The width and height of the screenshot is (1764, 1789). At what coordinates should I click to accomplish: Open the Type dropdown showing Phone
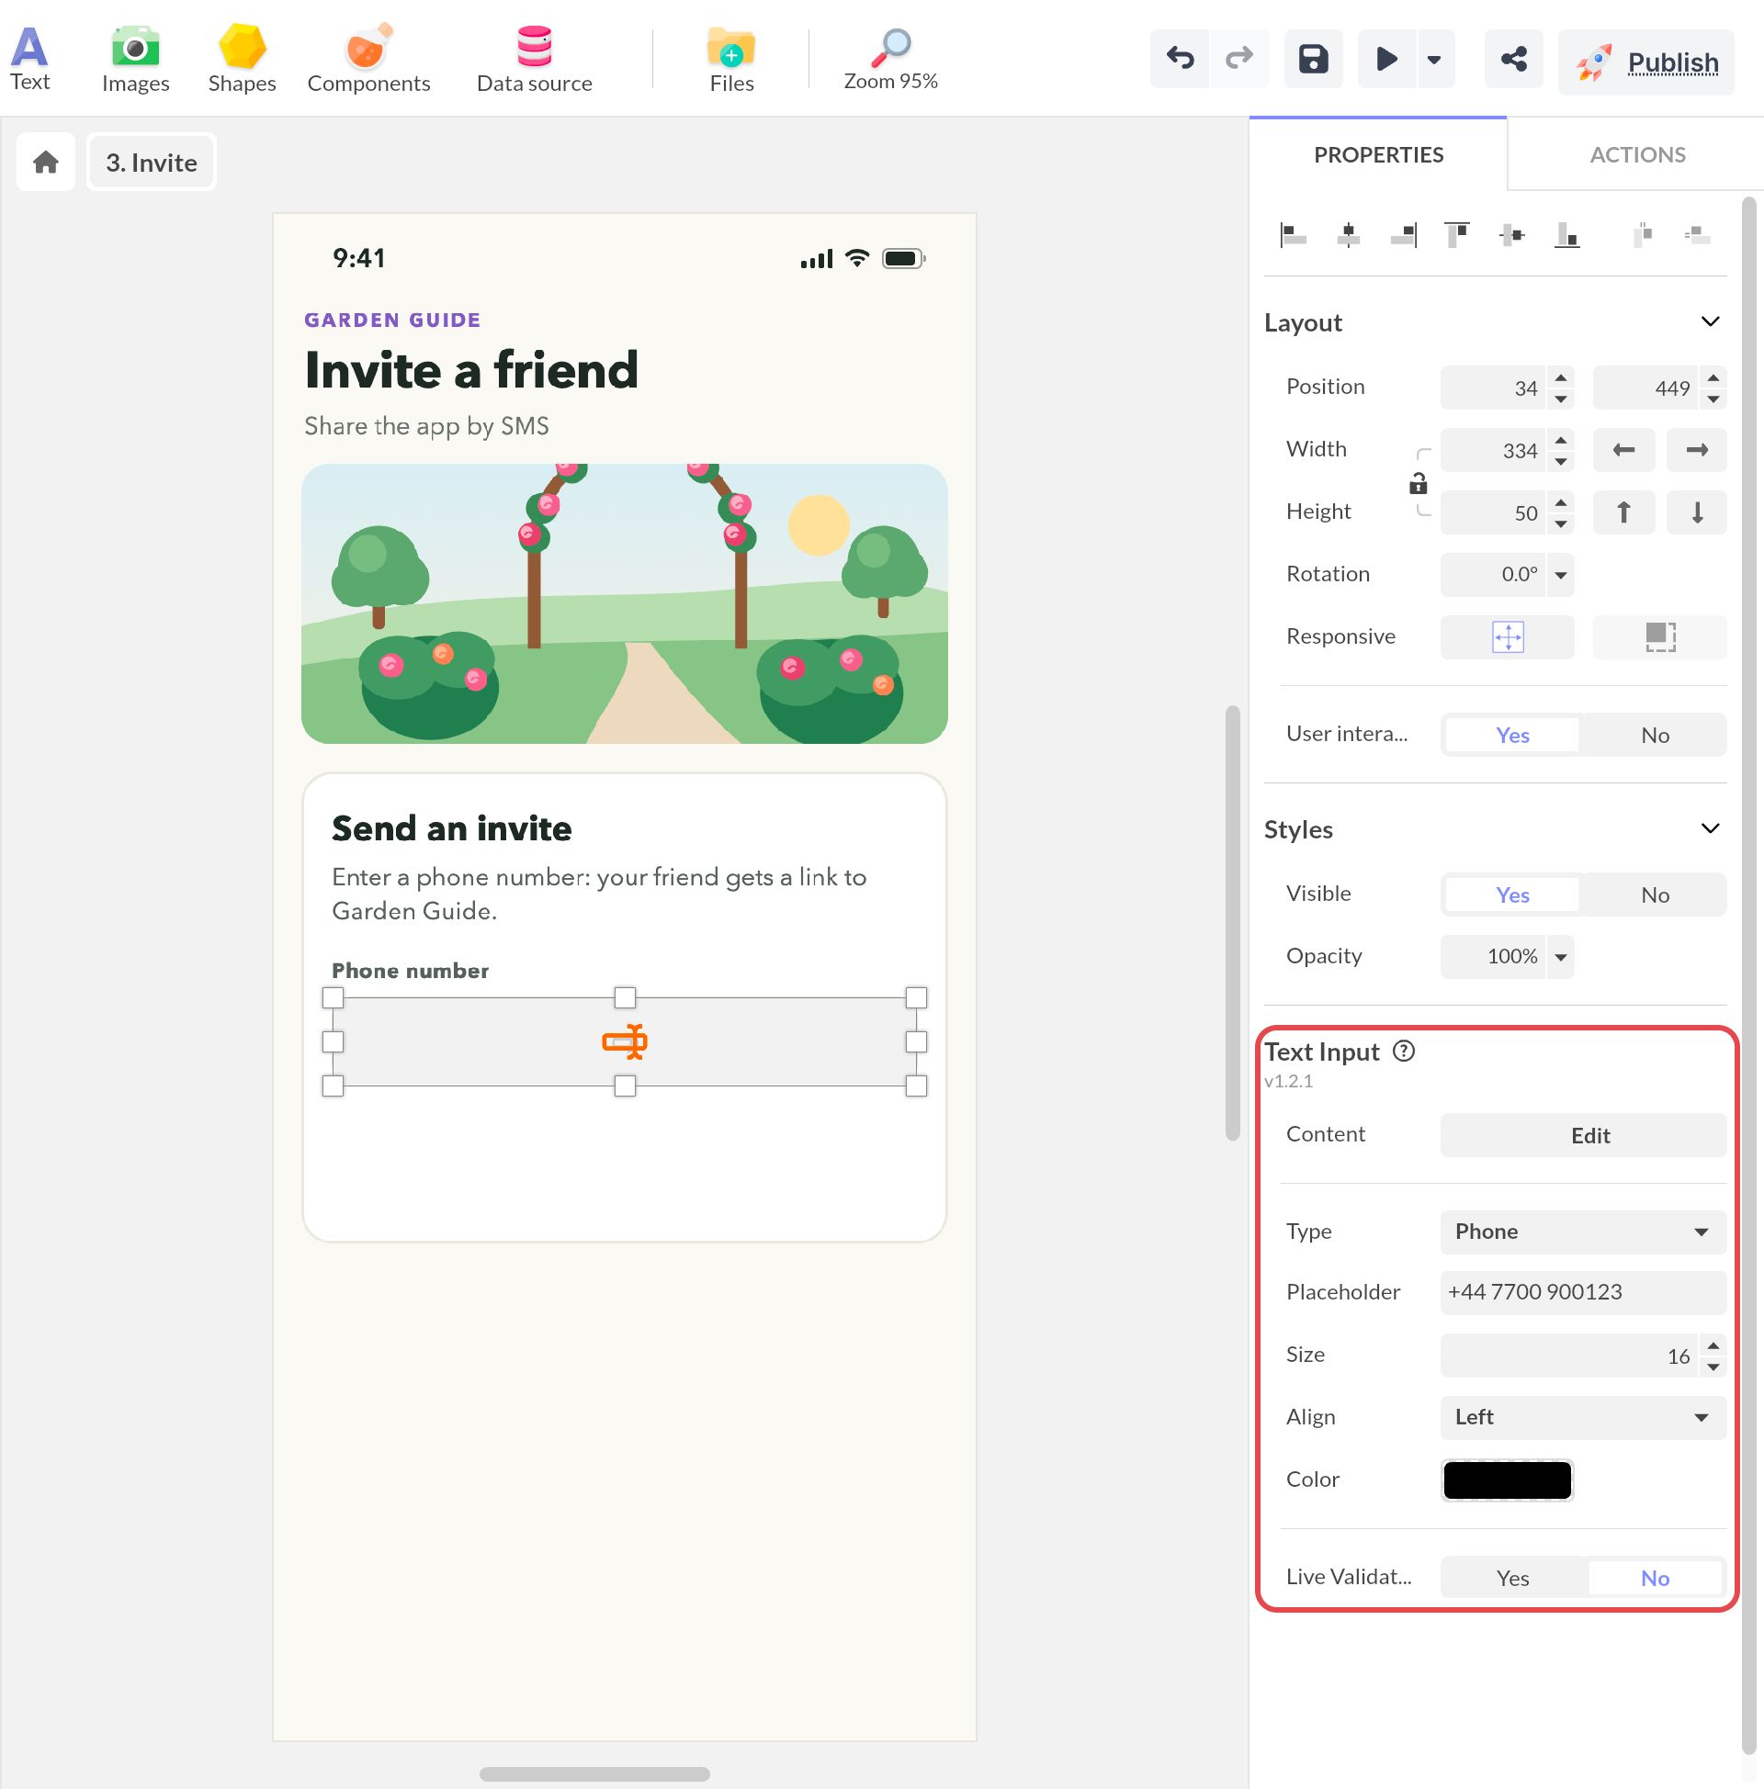[1582, 1231]
